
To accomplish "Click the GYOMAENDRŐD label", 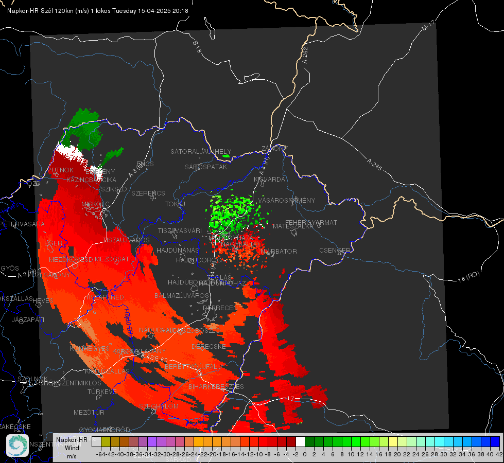I will (x=105, y=430).
